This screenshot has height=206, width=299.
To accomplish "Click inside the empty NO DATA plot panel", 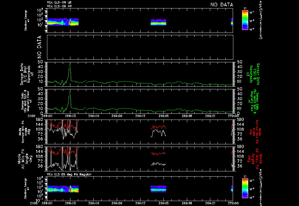I will click(140, 47).
